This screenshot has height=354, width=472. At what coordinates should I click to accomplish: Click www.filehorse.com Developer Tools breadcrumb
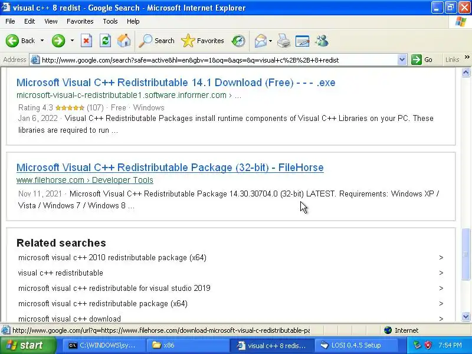click(85, 180)
